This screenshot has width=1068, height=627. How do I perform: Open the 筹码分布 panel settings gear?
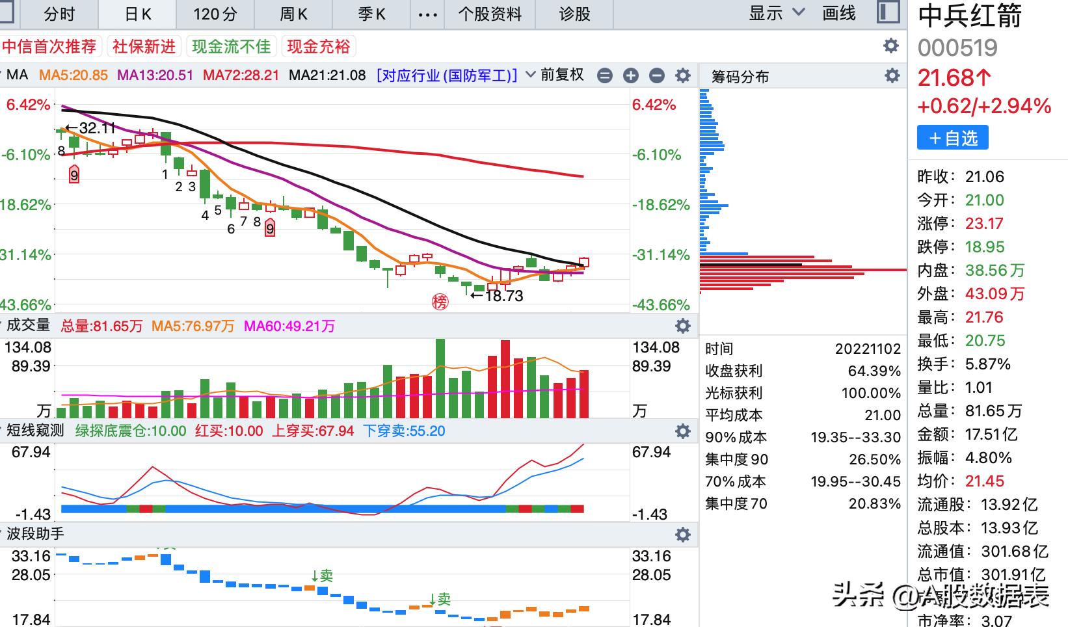click(892, 76)
